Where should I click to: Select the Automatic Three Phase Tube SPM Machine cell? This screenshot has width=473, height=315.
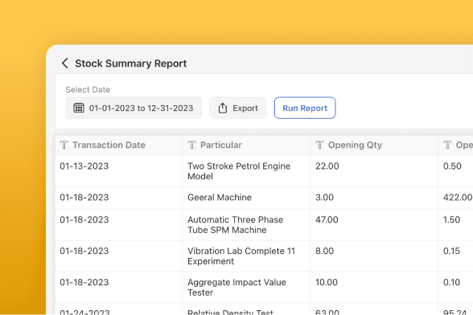(x=246, y=225)
